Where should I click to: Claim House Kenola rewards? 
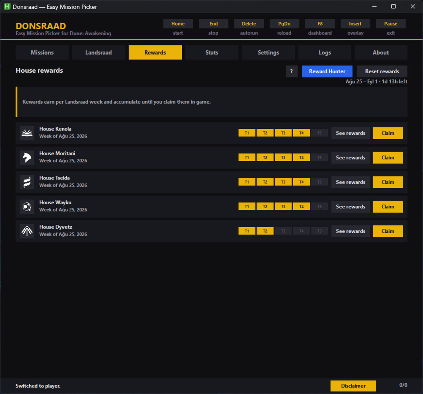tap(388, 133)
